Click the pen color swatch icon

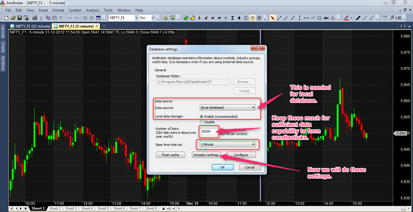[346, 18]
